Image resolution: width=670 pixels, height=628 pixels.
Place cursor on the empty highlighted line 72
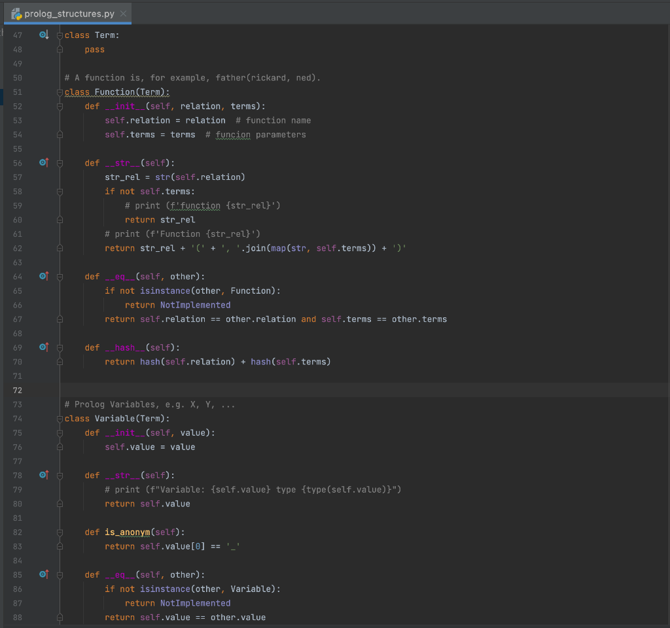click(363, 391)
